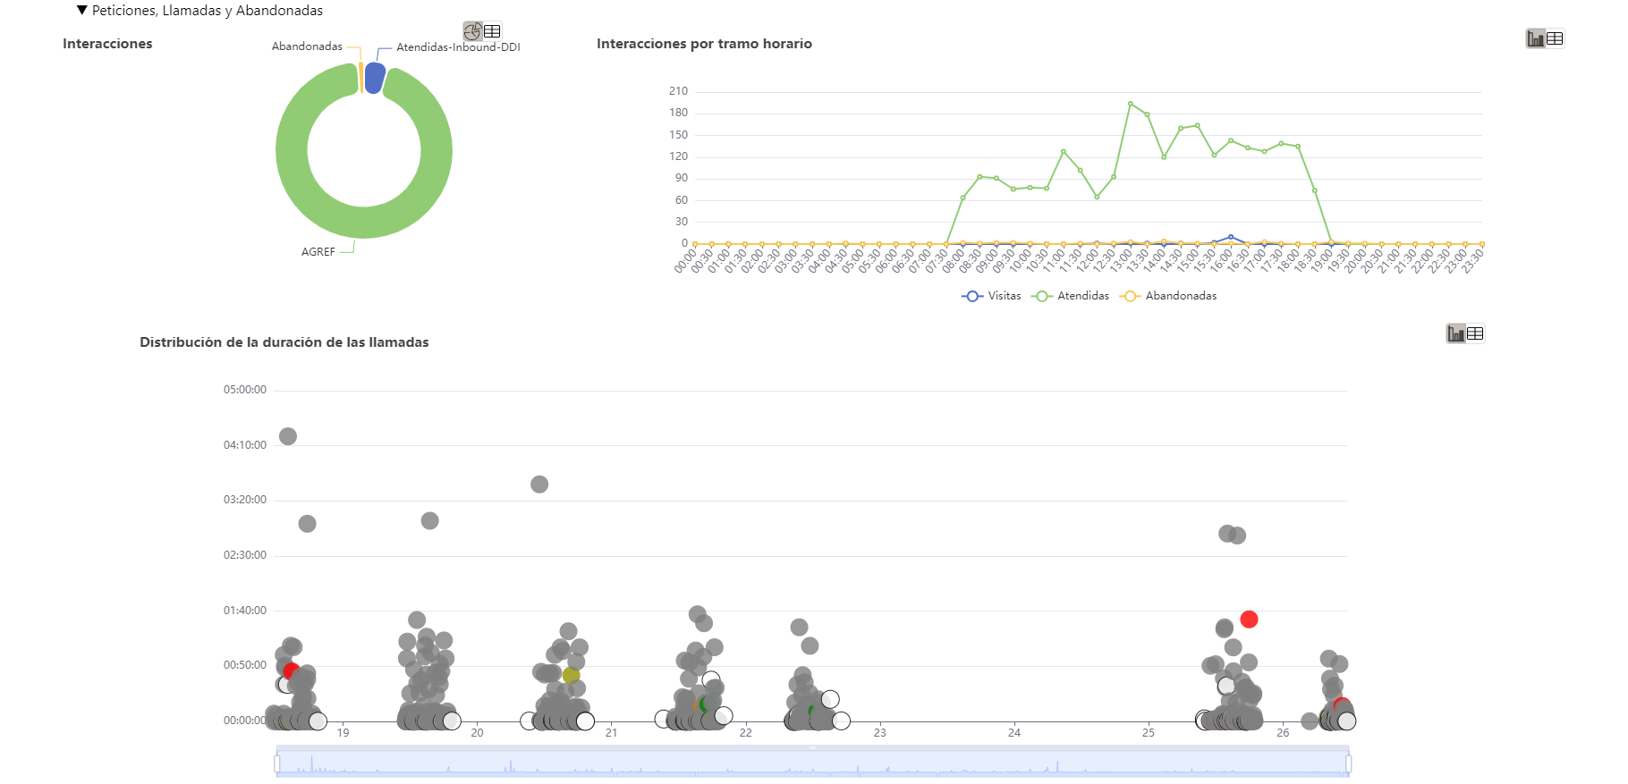The image size is (1628, 784).
Task: Click the 'Abandonadas' donut label
Action: point(307,46)
